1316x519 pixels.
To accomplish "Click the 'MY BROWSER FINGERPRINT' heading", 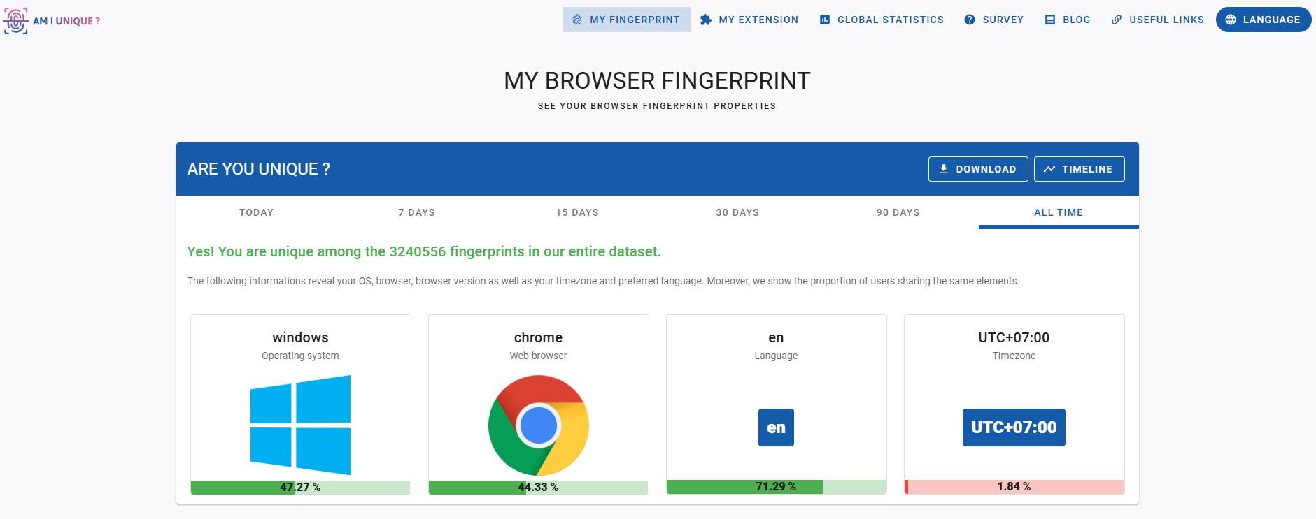I will 657,81.
